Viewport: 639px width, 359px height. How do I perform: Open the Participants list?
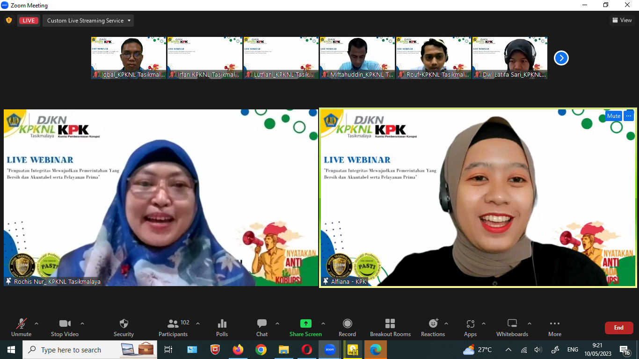click(173, 327)
